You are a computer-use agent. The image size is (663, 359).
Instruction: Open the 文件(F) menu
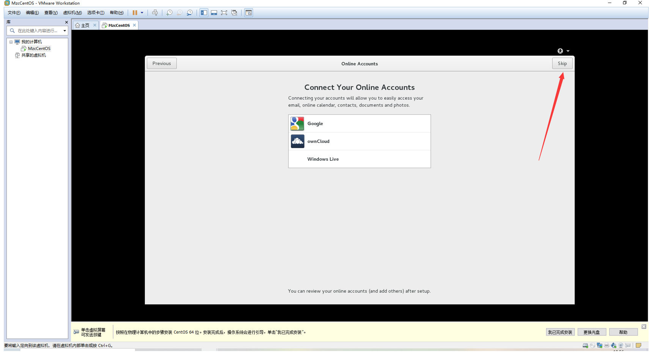pos(14,13)
